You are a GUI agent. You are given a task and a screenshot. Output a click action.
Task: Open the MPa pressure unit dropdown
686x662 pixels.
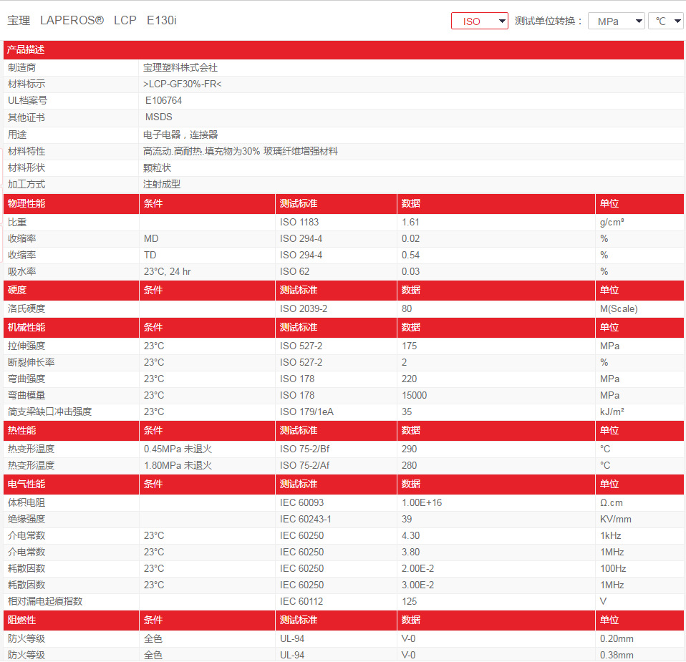[616, 21]
